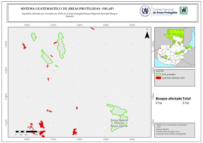Open the Guatemala inset overview map
Screen dimensions: 203x143
(x=174, y=47)
